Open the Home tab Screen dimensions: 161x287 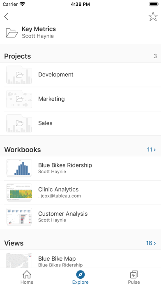pos(27,277)
